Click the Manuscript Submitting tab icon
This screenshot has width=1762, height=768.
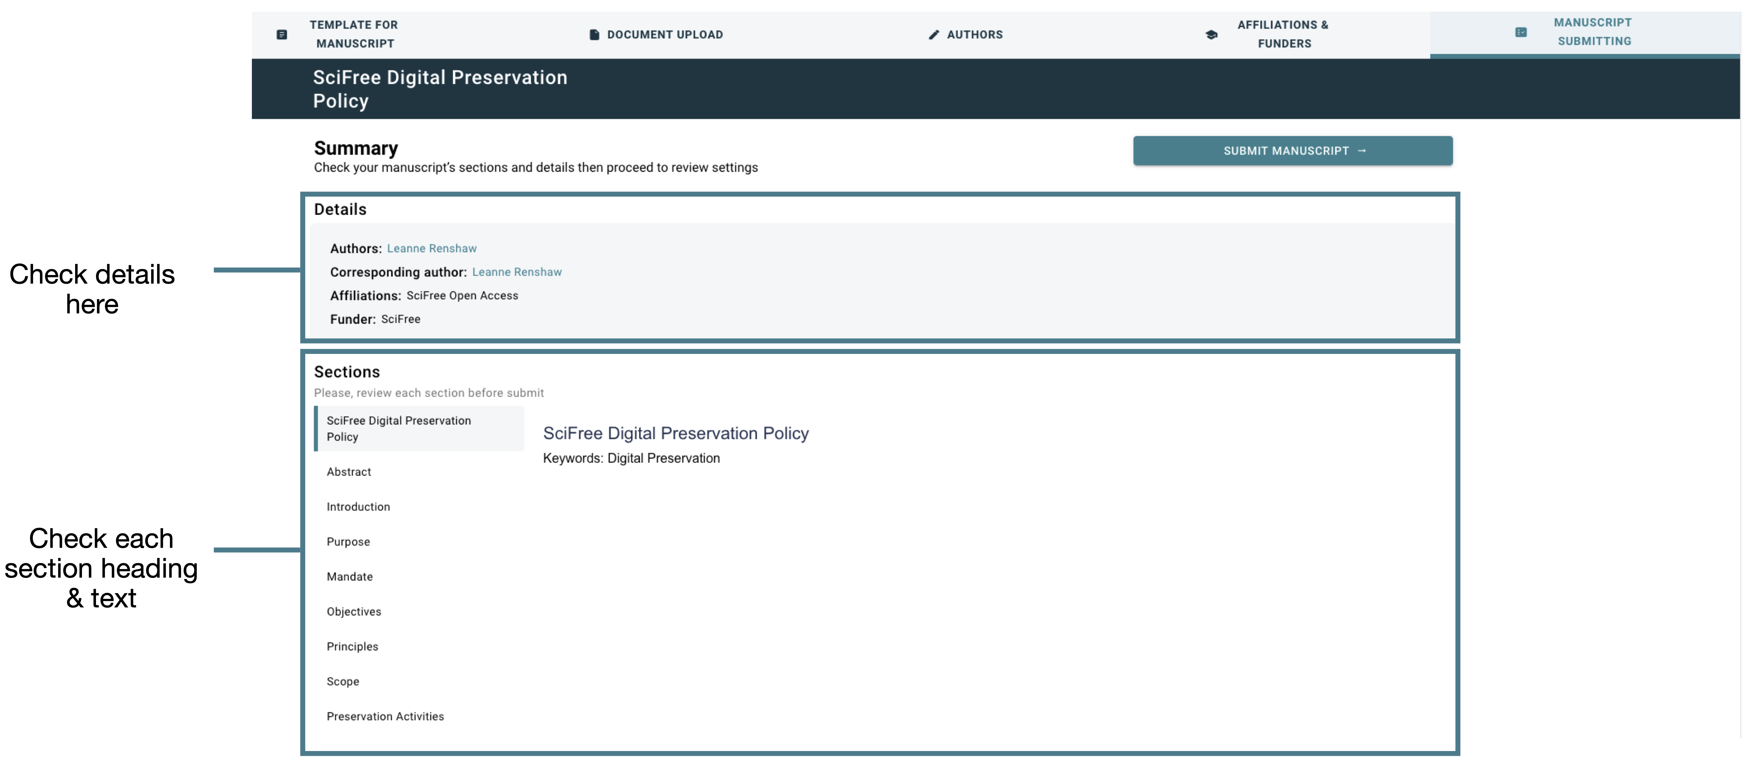tap(1521, 32)
